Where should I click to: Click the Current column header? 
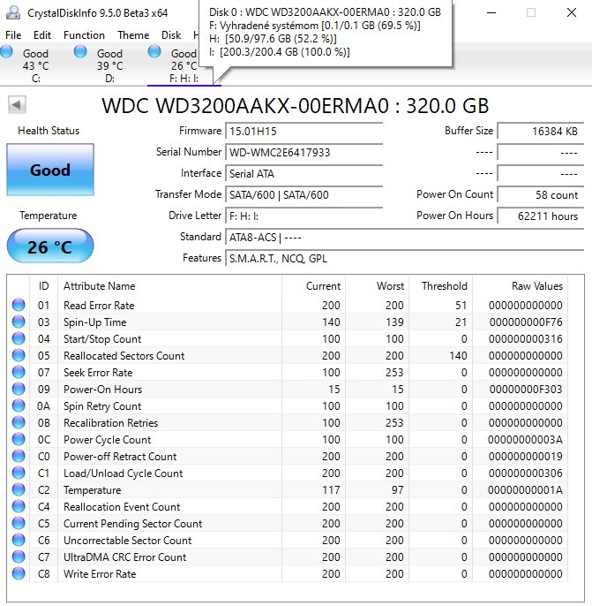pos(313,286)
